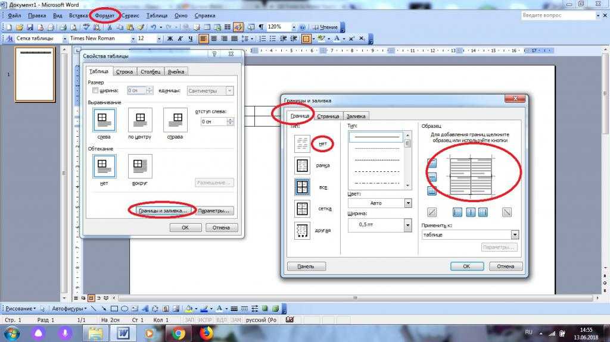Choose 'слева' table alignment icon
610x342 pixels.
[104, 120]
